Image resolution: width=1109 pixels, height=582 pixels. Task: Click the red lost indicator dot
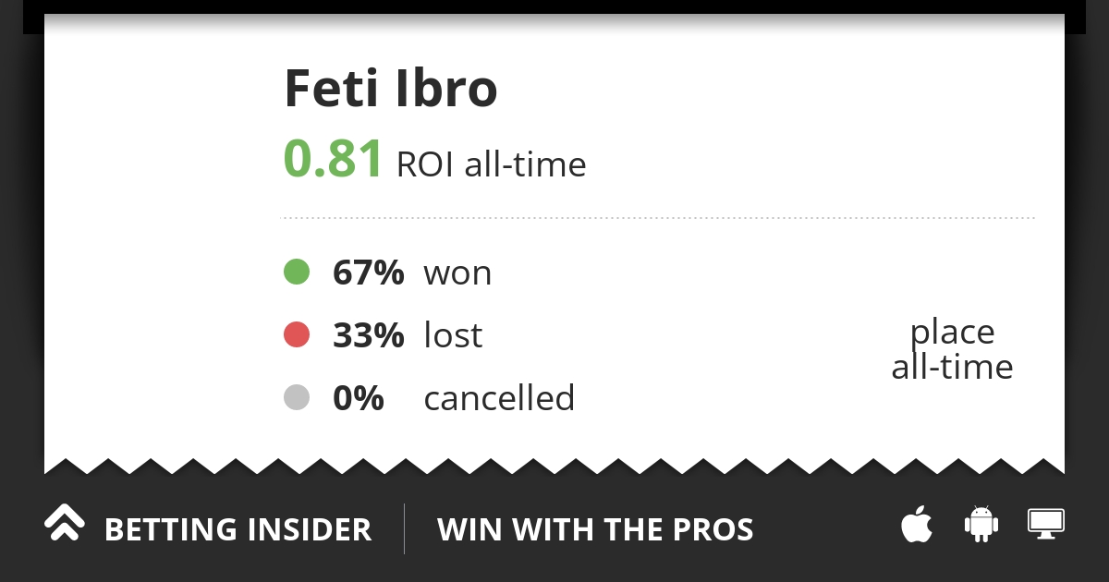coord(296,335)
